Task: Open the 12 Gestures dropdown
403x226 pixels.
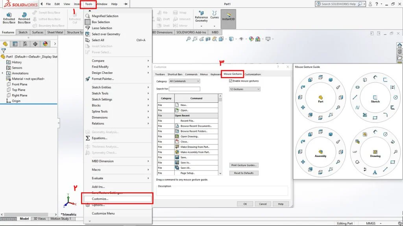Action: [244, 89]
